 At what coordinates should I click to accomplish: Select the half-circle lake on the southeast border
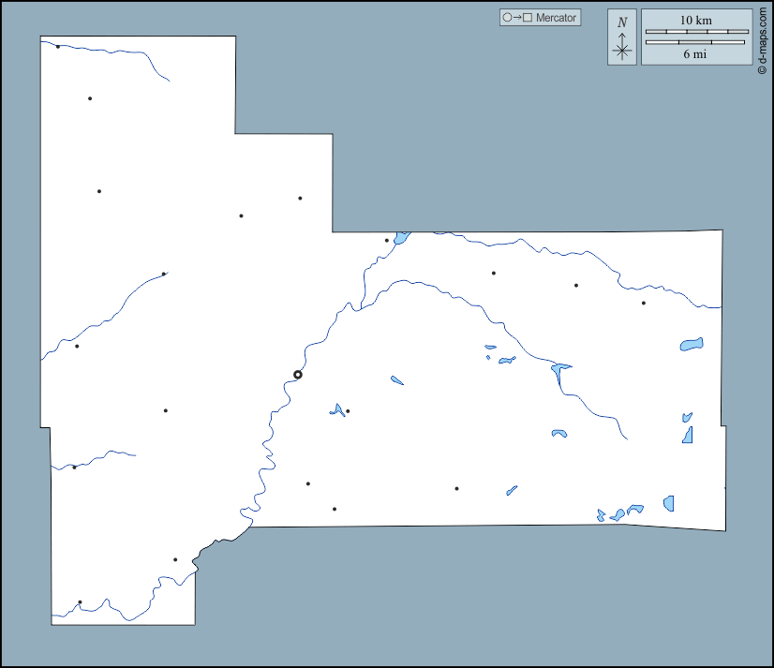click(669, 503)
